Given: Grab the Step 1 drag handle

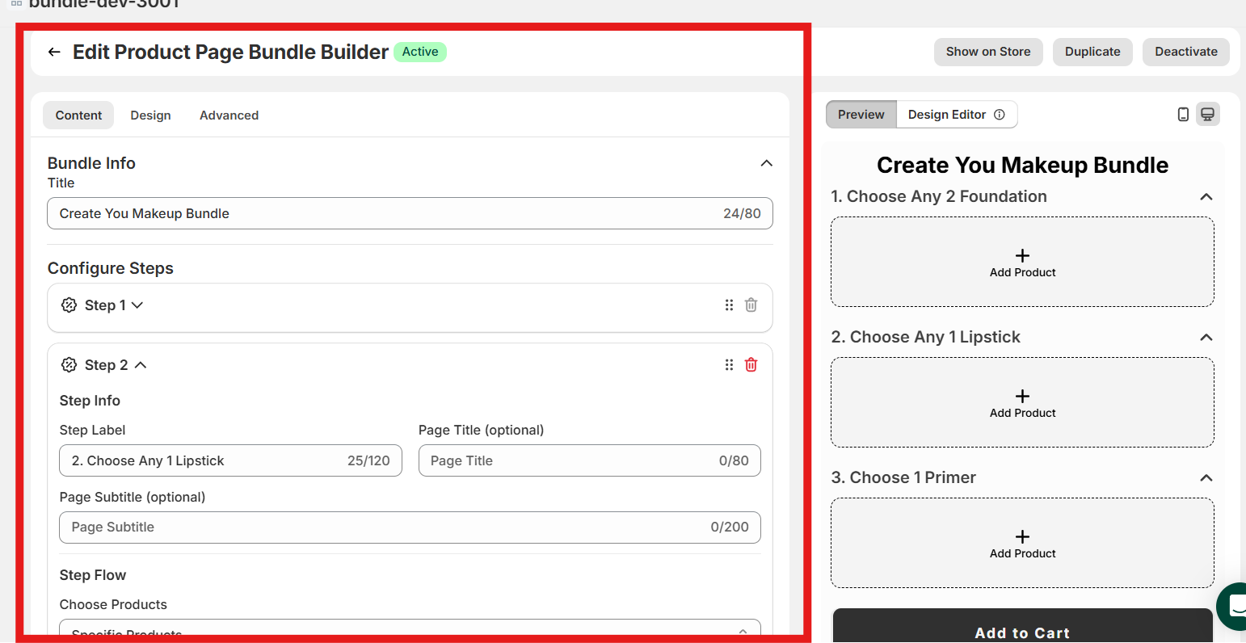Looking at the screenshot, I should 729,305.
